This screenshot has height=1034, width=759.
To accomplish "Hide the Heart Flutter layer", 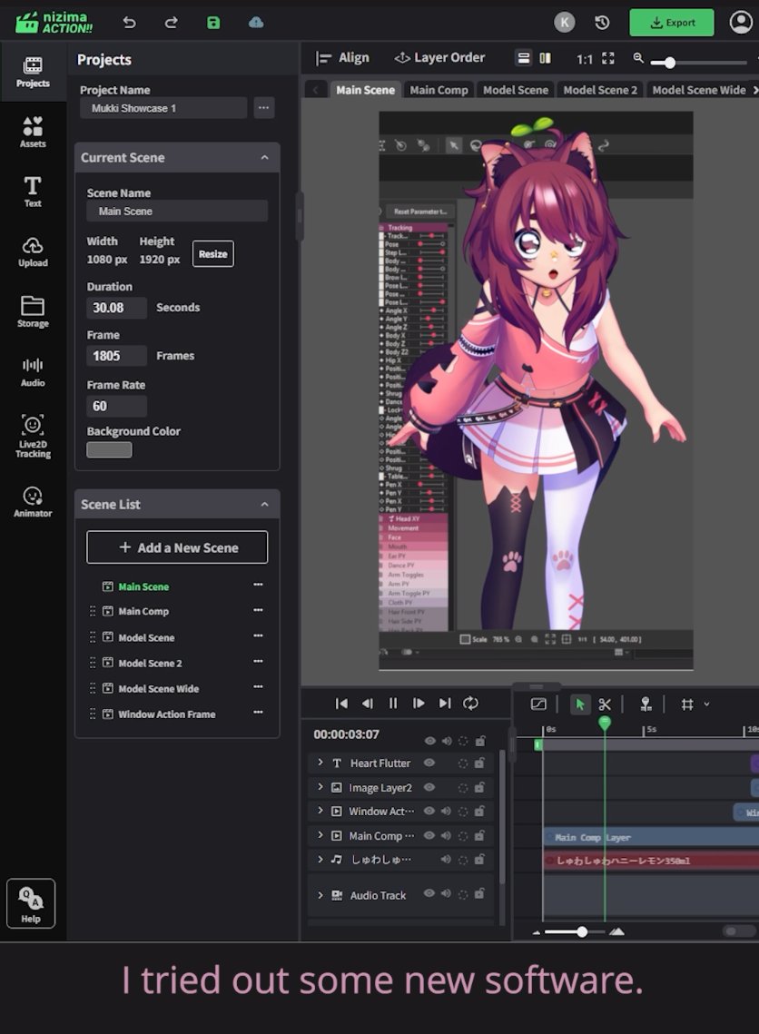I will click(x=428, y=763).
